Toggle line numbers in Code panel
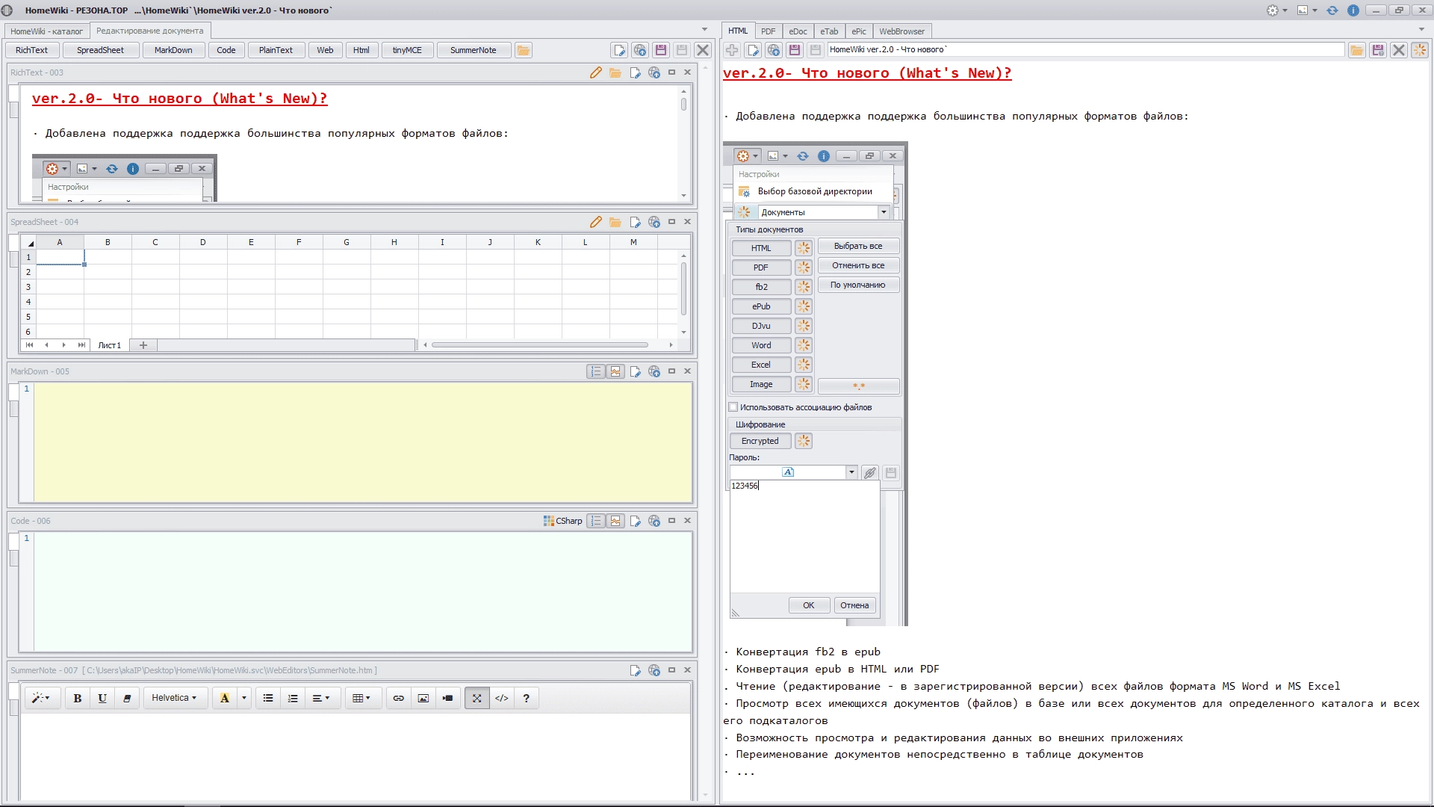 595,521
